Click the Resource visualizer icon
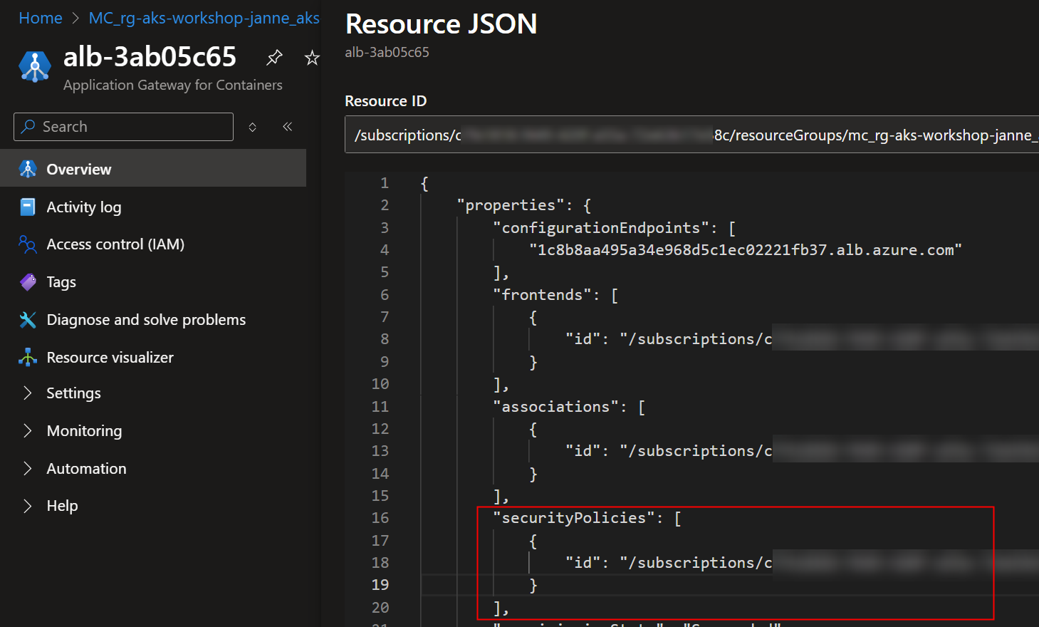Viewport: 1039px width, 627px height. [28, 357]
